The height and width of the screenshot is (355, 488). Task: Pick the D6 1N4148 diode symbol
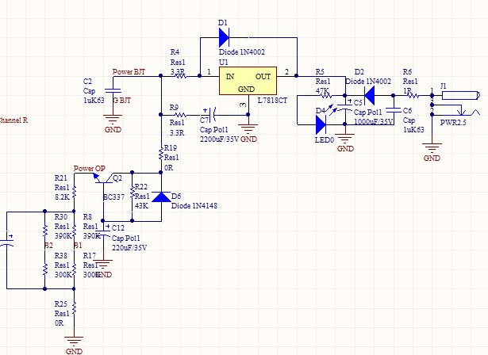[161, 196]
